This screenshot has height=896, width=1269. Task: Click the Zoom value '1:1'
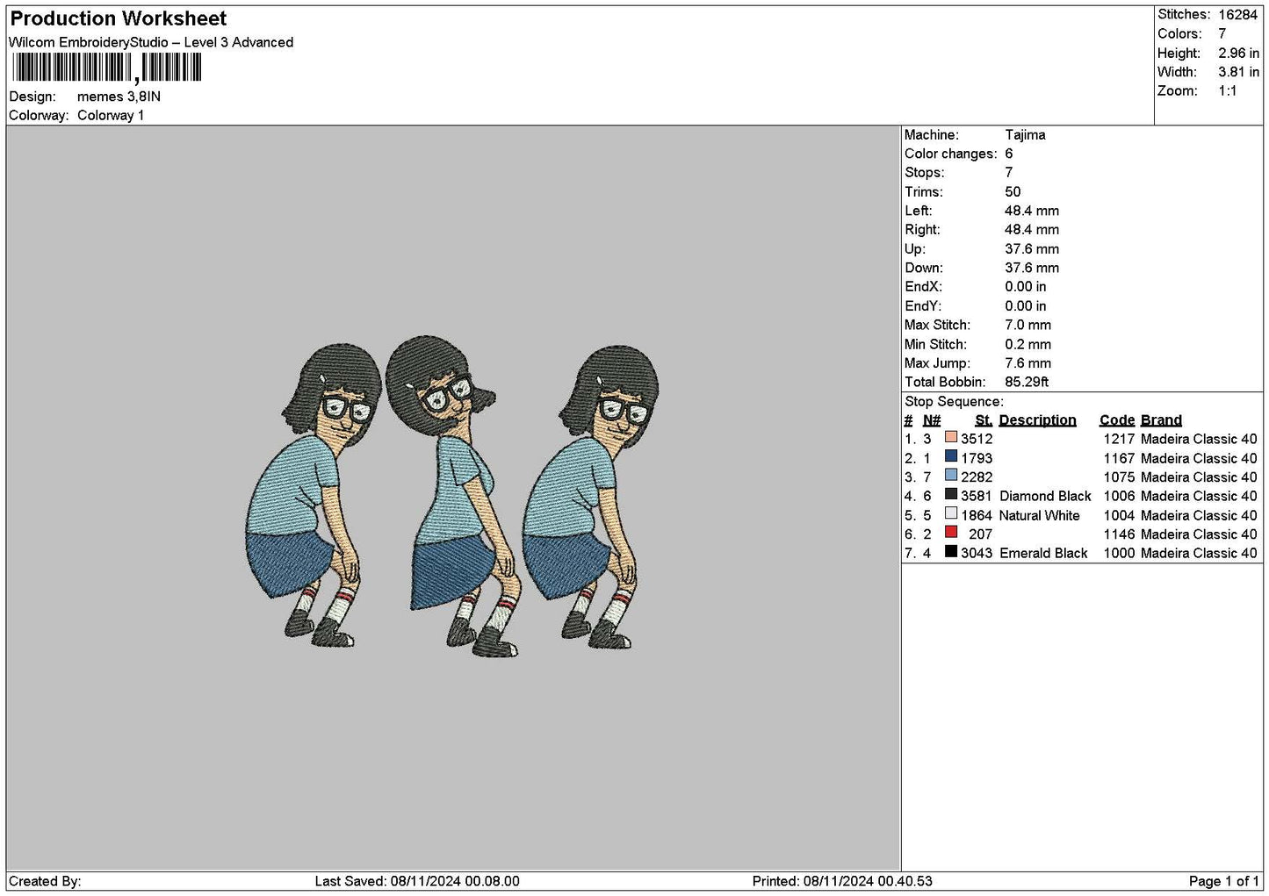point(1228,91)
